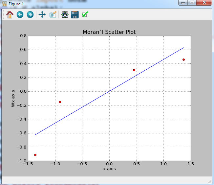214x185 pixels.
Task: Activate the Pan axes tool
Action: tap(42, 14)
